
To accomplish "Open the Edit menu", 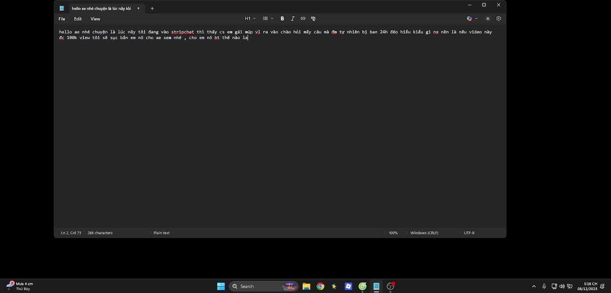I will [x=78, y=19].
